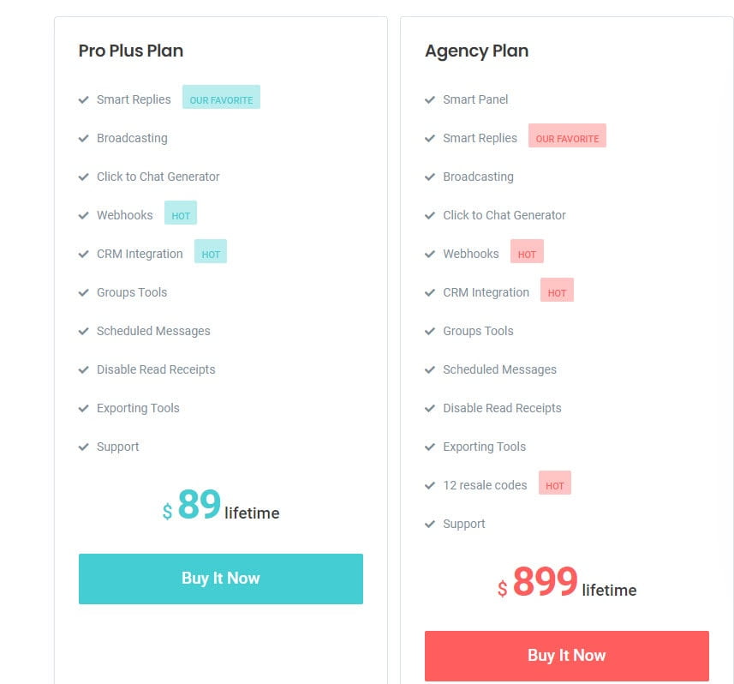Select the Exporting Tools checkmark in Pro Plus
The width and height of the screenshot is (734, 684).
[84, 408]
